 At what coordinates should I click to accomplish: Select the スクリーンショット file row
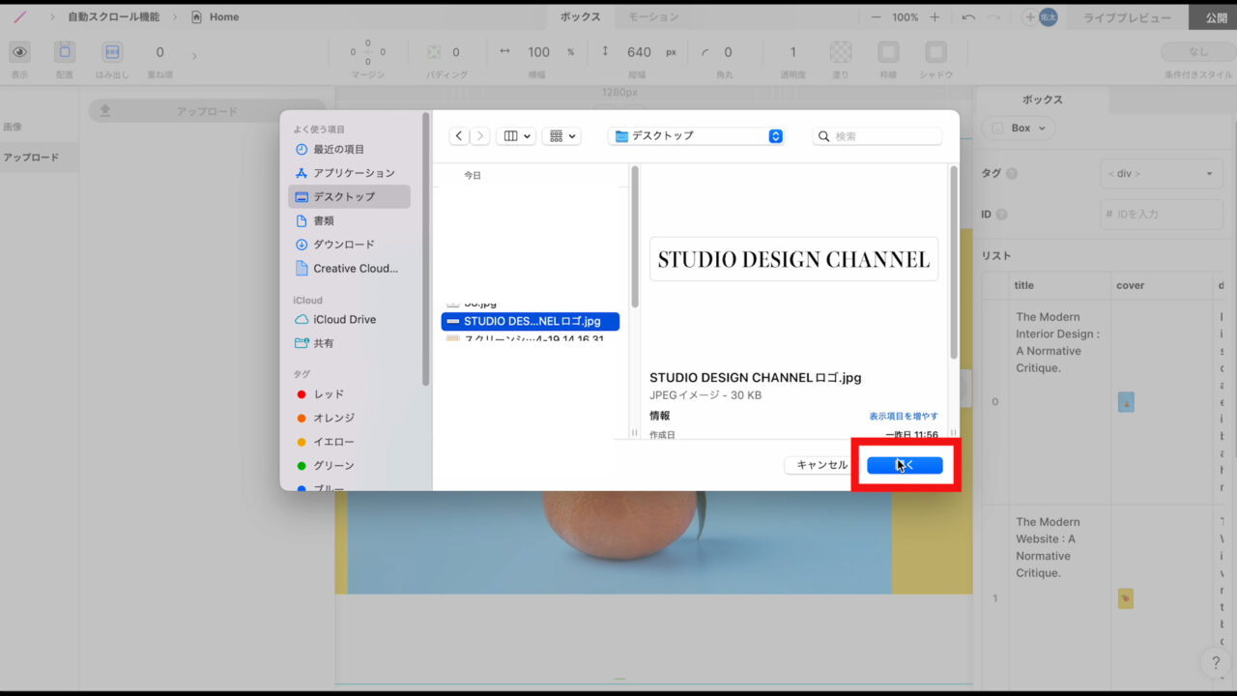[531, 338]
